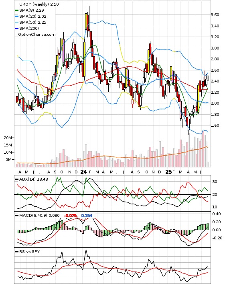Click the blue 0.154 MACD histogram value
Image resolution: width=227 pixels, height=284 pixels.
click(87, 216)
